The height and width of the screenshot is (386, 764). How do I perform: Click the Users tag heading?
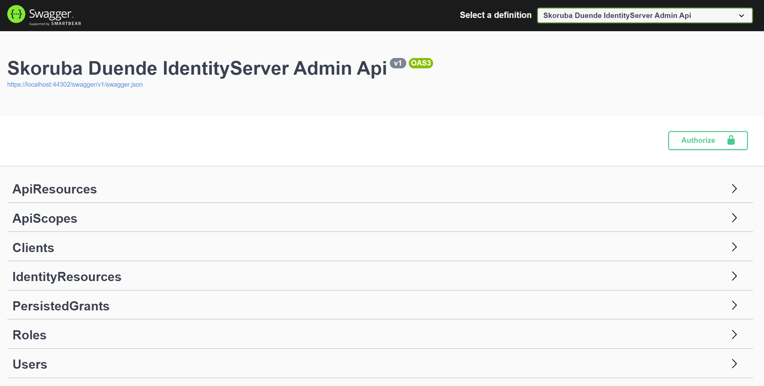[x=30, y=364]
